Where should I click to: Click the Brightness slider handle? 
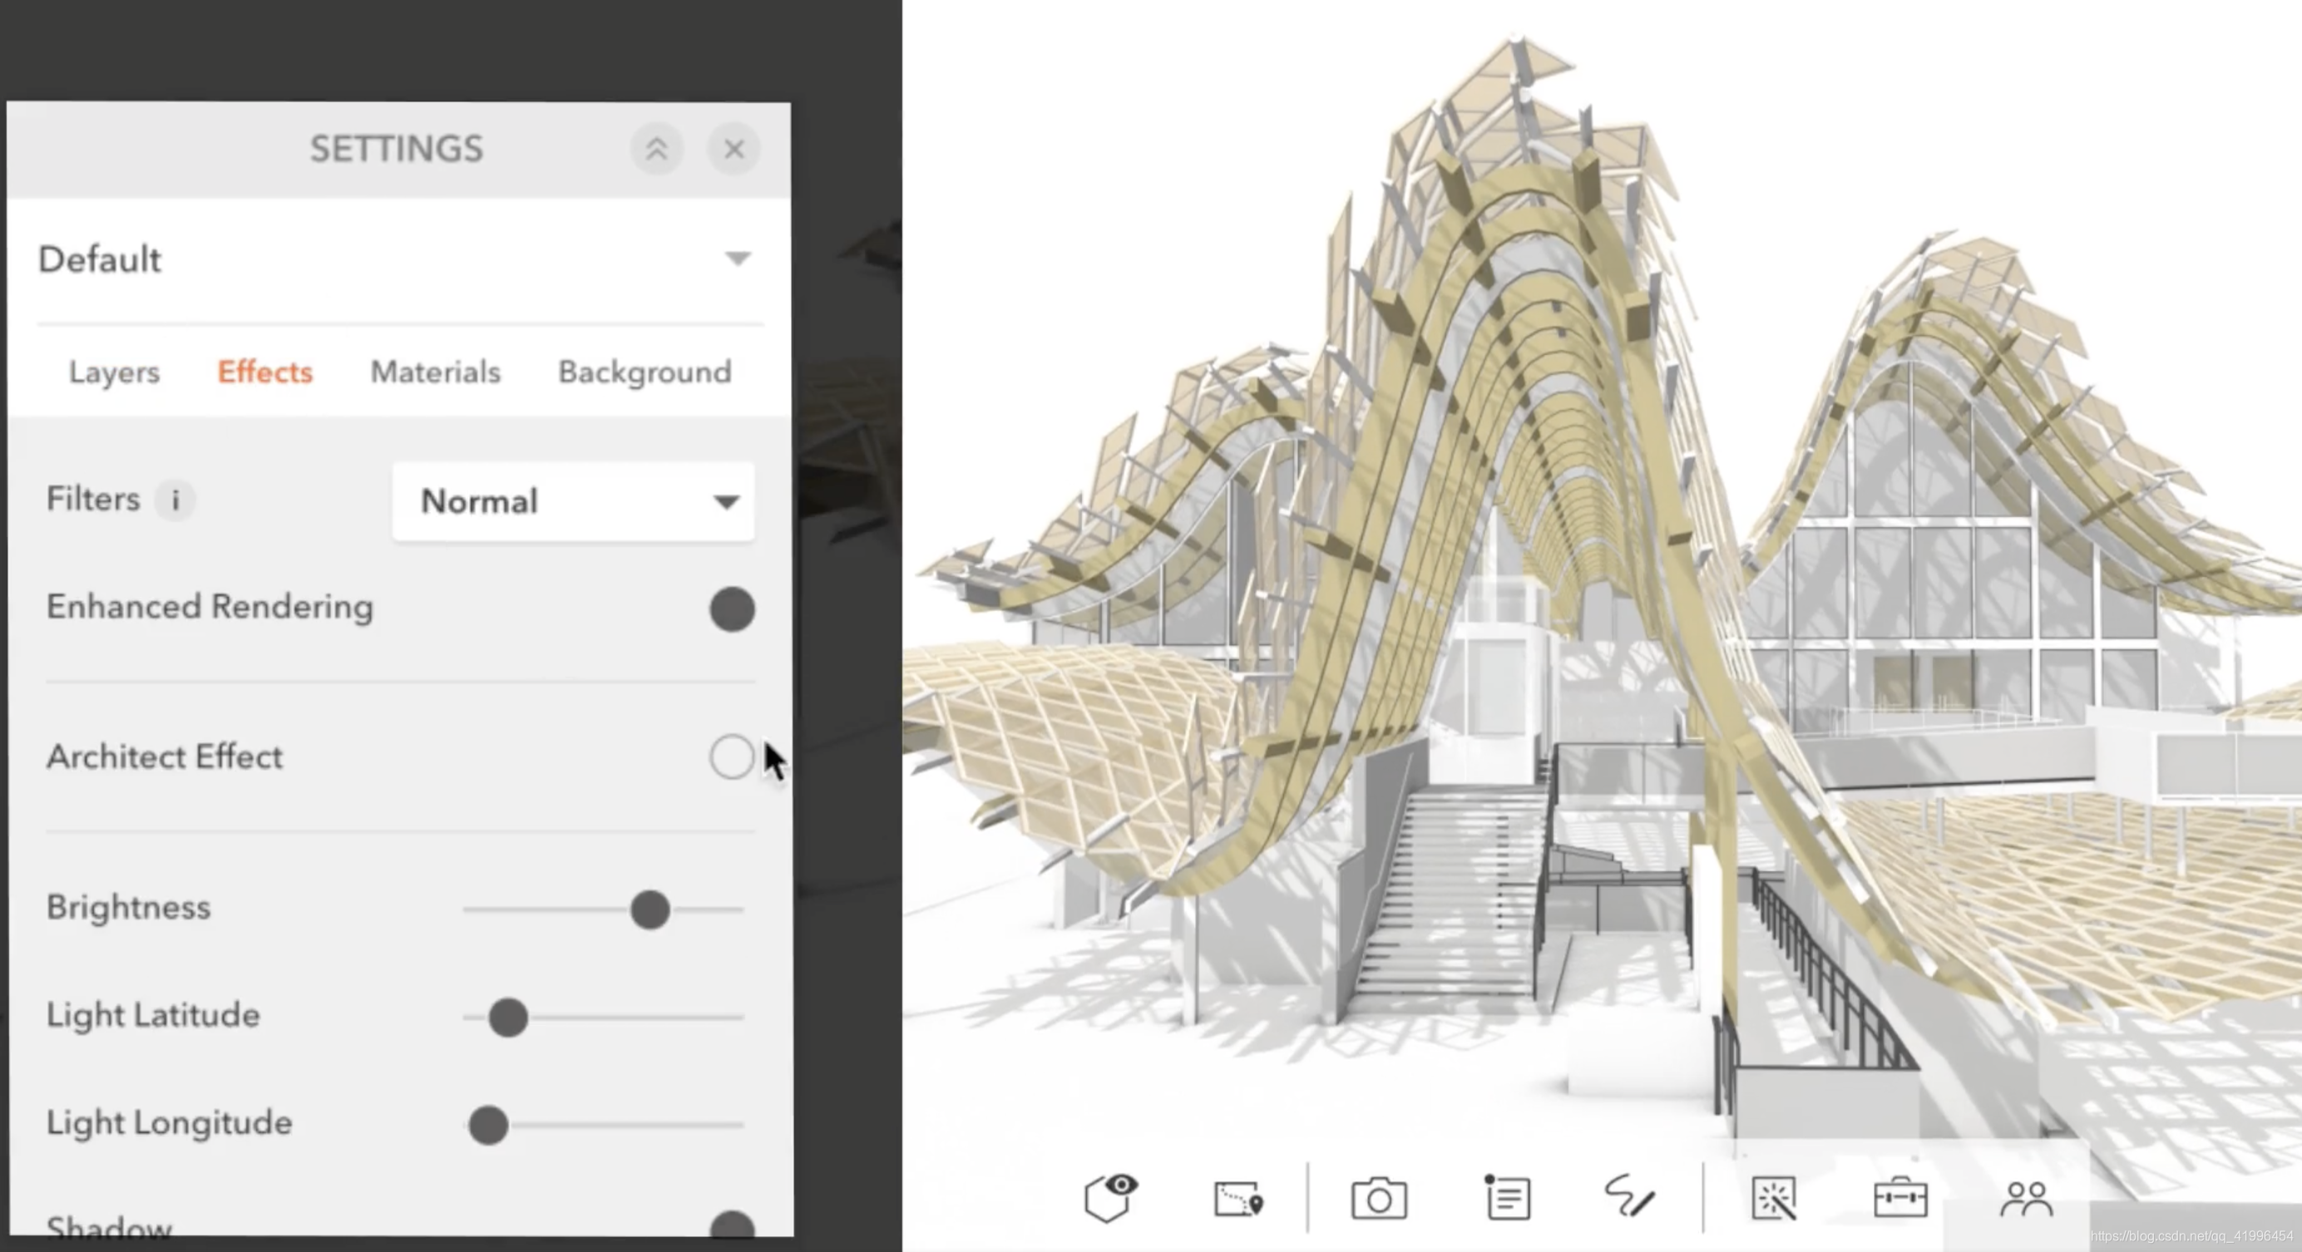pos(650,910)
